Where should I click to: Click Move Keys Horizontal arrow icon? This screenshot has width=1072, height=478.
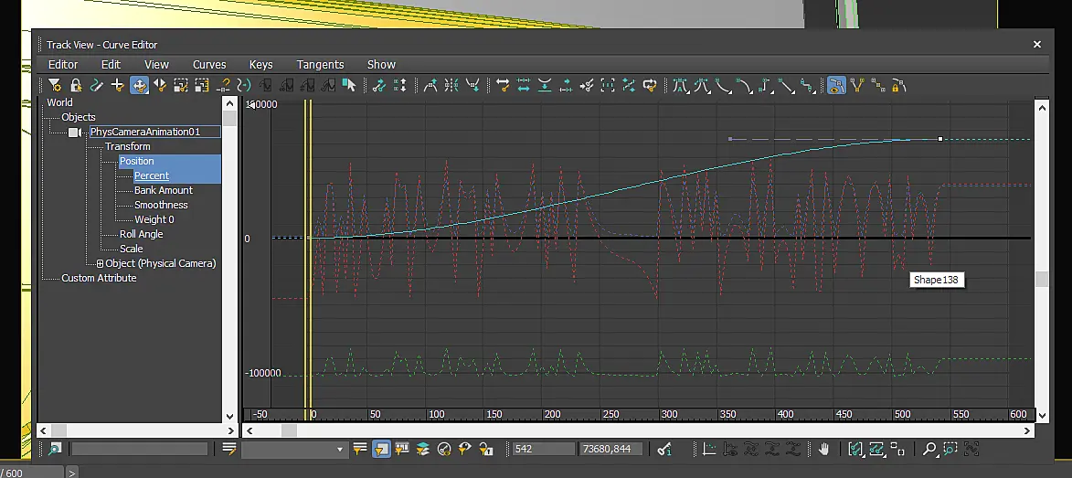(x=503, y=86)
